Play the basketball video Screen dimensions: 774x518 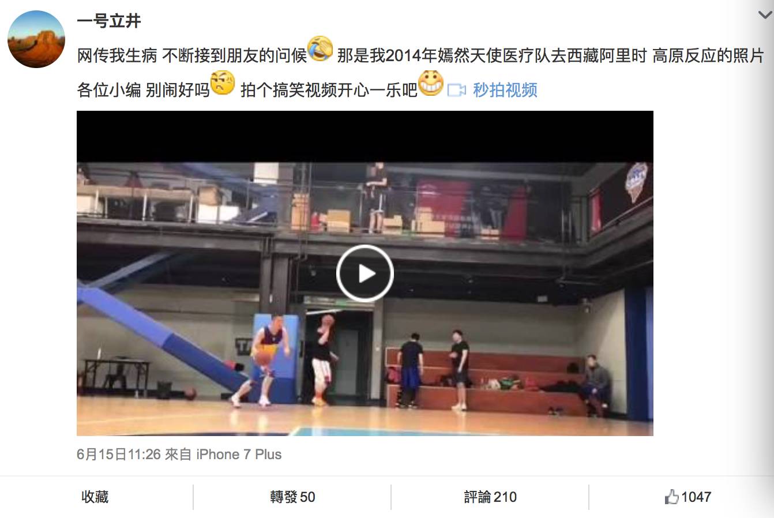click(x=365, y=273)
